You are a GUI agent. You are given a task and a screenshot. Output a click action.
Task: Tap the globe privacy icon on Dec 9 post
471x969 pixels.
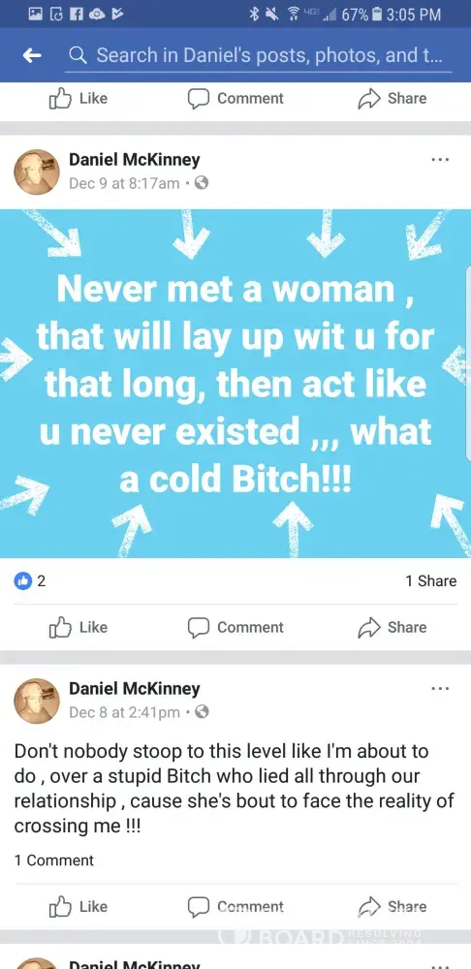(x=202, y=183)
